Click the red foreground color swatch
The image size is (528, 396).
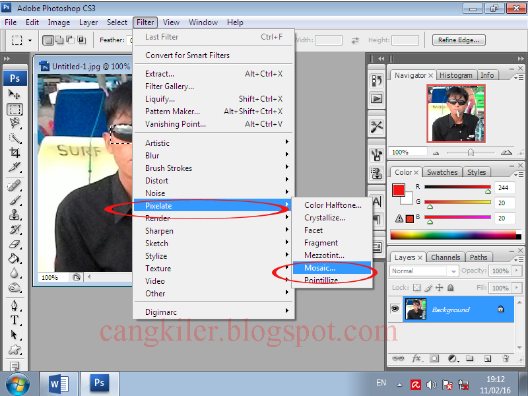(399, 190)
